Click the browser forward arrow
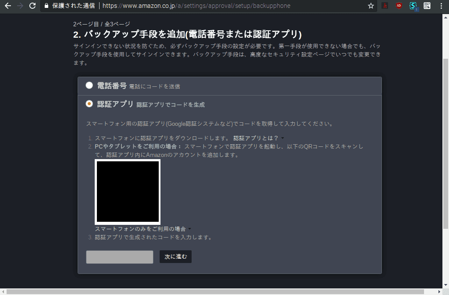The image size is (449, 295). tap(20, 6)
